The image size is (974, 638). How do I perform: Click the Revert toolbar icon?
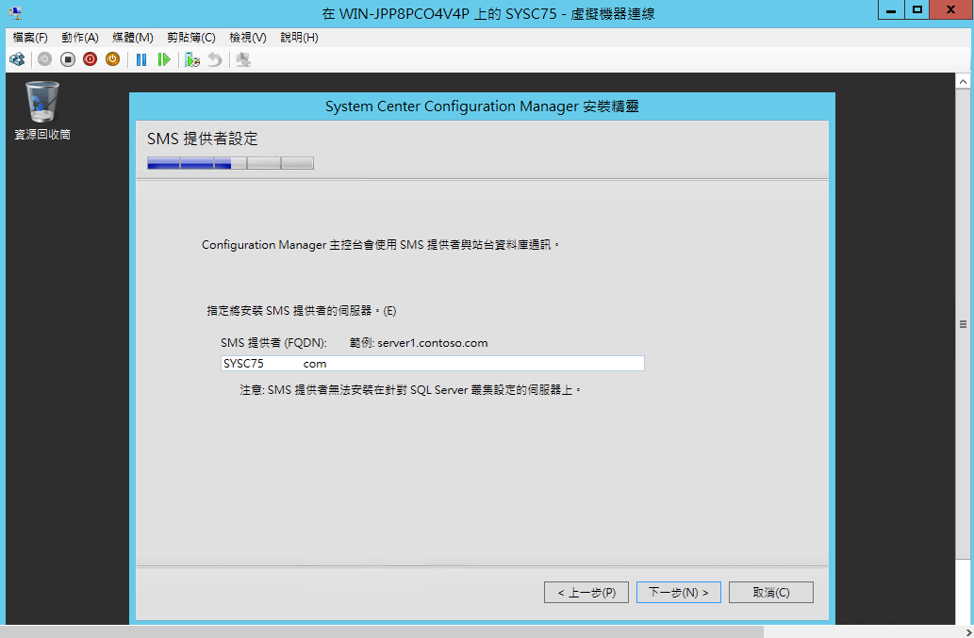215,59
